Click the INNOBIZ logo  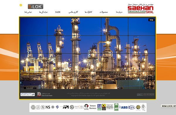pos(79,107)
